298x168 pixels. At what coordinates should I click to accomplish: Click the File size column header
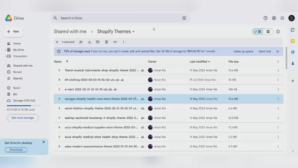click(x=233, y=62)
